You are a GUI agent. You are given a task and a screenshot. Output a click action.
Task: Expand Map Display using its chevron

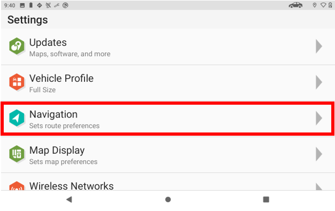click(x=319, y=154)
